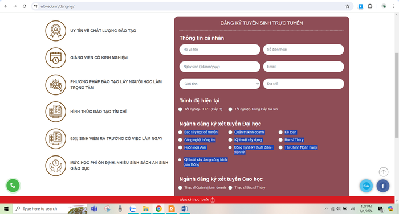
Task: Click ĐĂNG KÝ TRỰC TUYẾN red bar
Action: coord(197,200)
